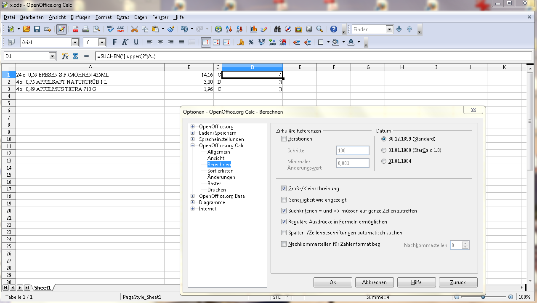Open the Extras menu

[x=123, y=17]
